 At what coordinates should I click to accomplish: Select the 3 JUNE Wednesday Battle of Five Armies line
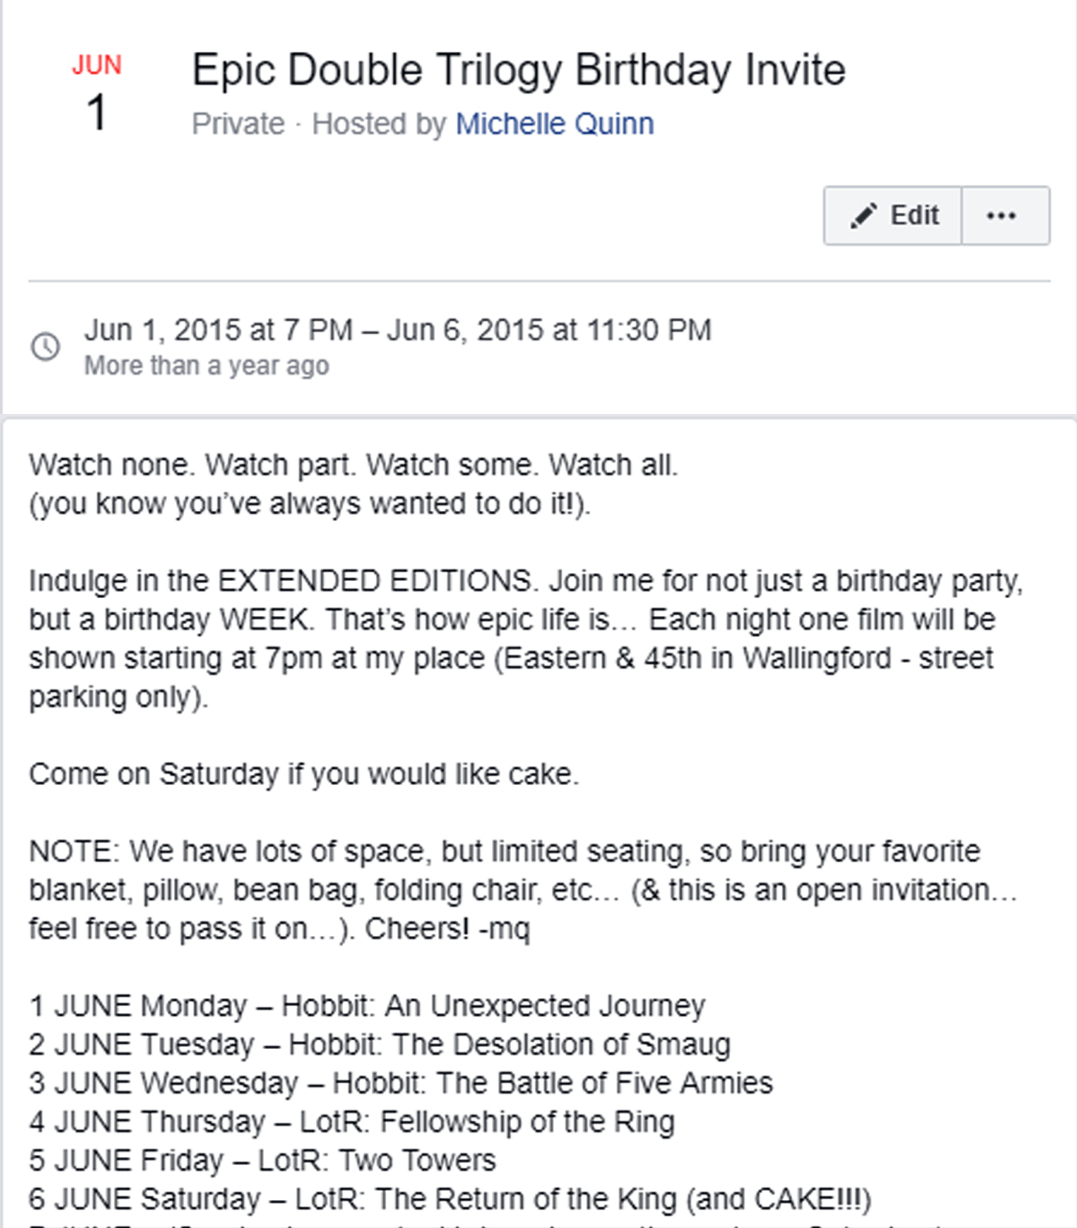(400, 1083)
